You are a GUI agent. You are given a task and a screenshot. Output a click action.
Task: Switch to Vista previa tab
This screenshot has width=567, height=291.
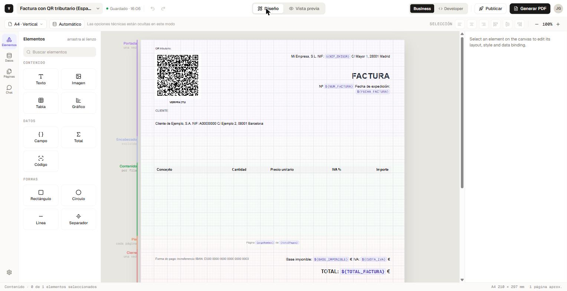pos(304,9)
